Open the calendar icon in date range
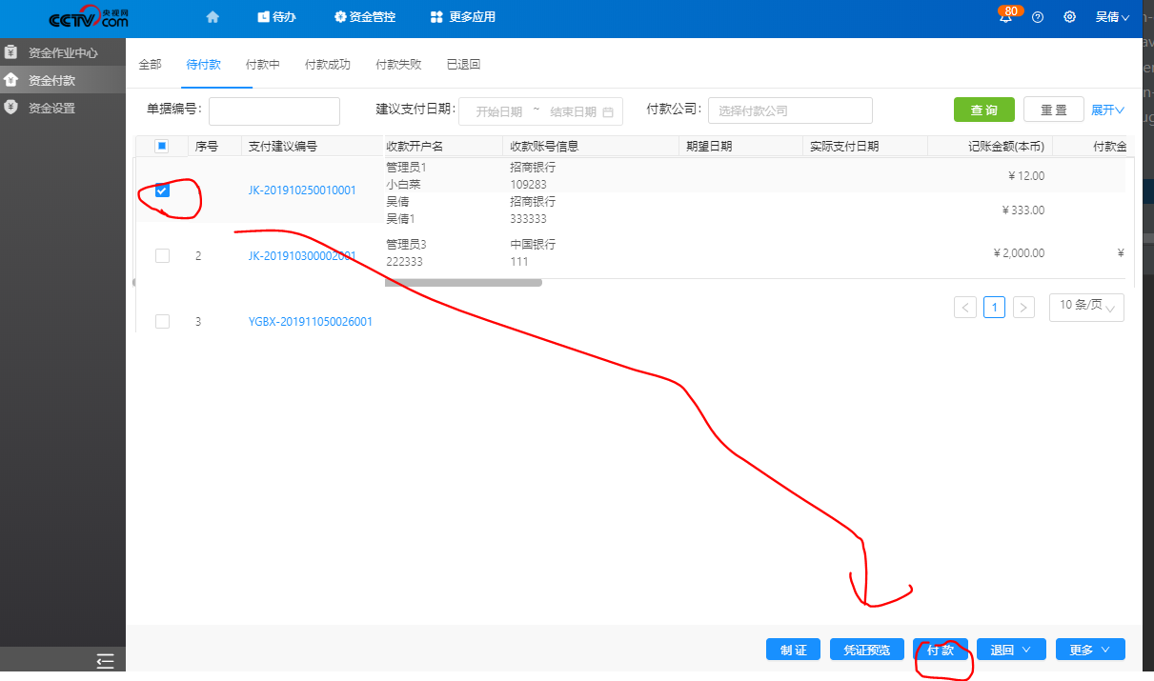 608,111
